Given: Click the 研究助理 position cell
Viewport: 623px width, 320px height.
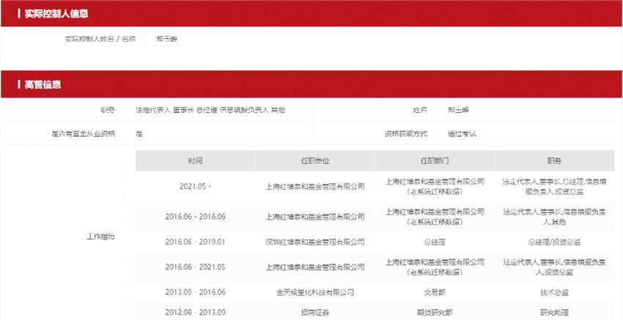Looking at the screenshot, I should pos(555,313).
